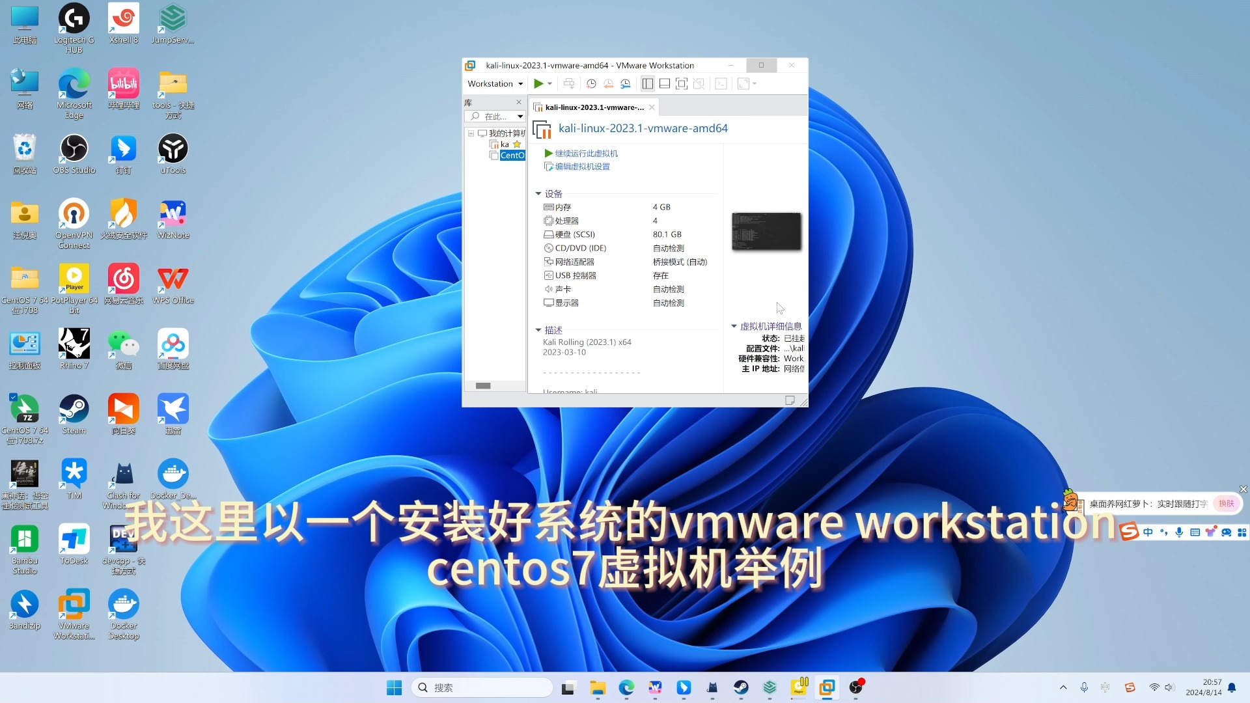Open WPS Office desktop icon
1250x703 pixels.
point(173,284)
